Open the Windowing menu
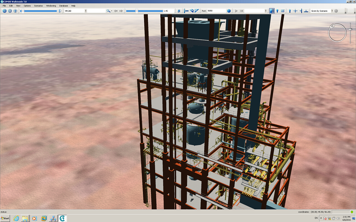The image size is (356, 222). [x=51, y=6]
